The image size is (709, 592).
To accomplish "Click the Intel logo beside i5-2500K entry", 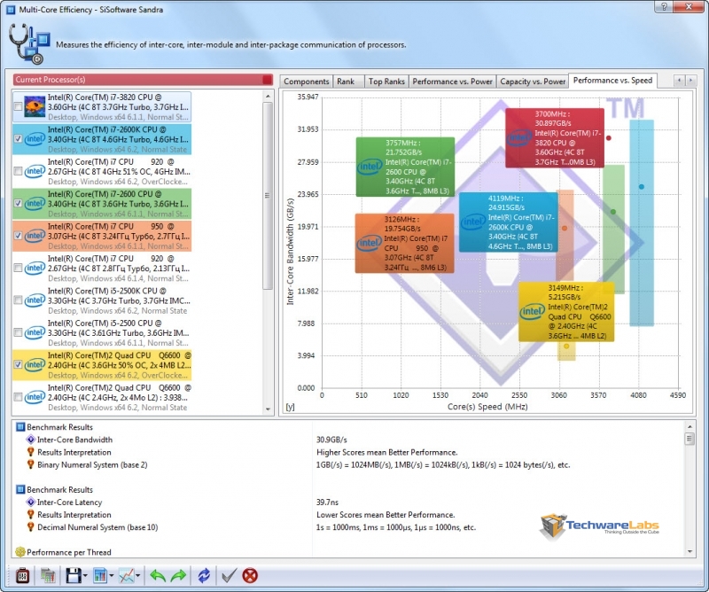I will (35, 300).
